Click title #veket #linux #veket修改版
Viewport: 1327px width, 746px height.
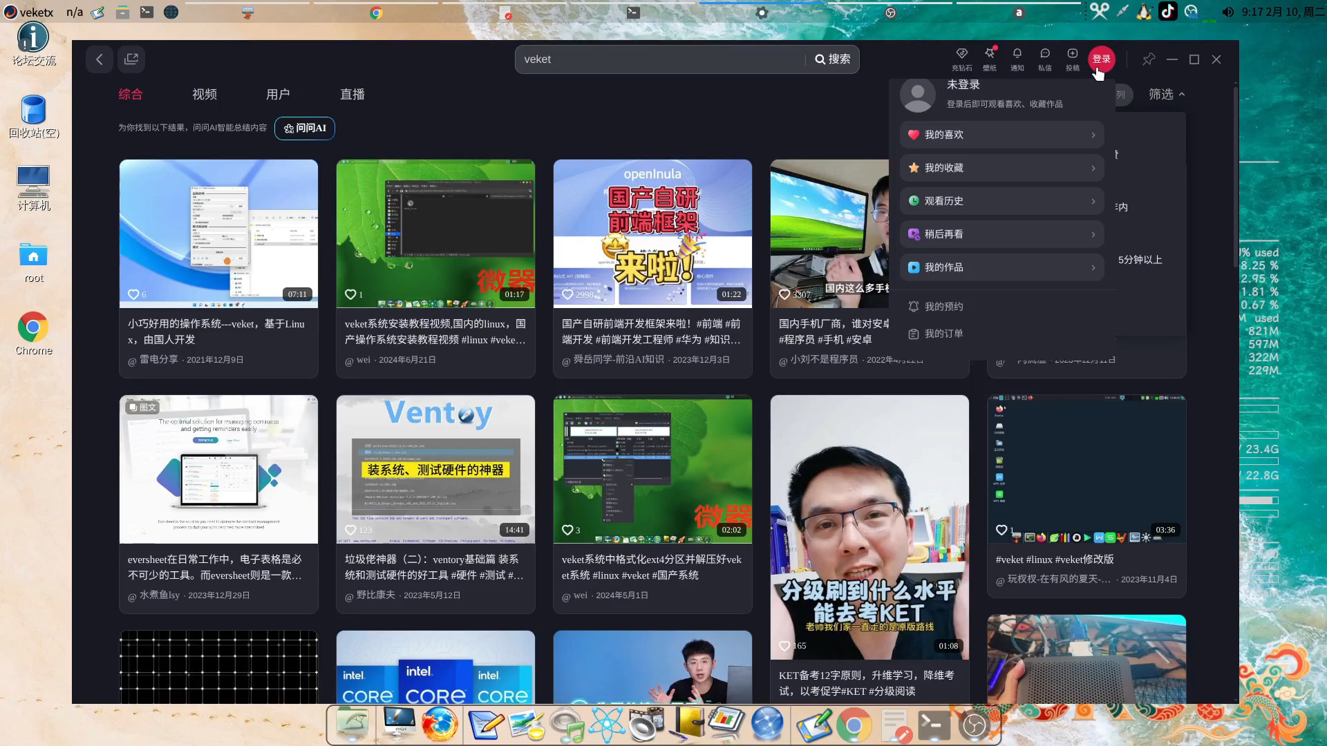(x=1055, y=559)
